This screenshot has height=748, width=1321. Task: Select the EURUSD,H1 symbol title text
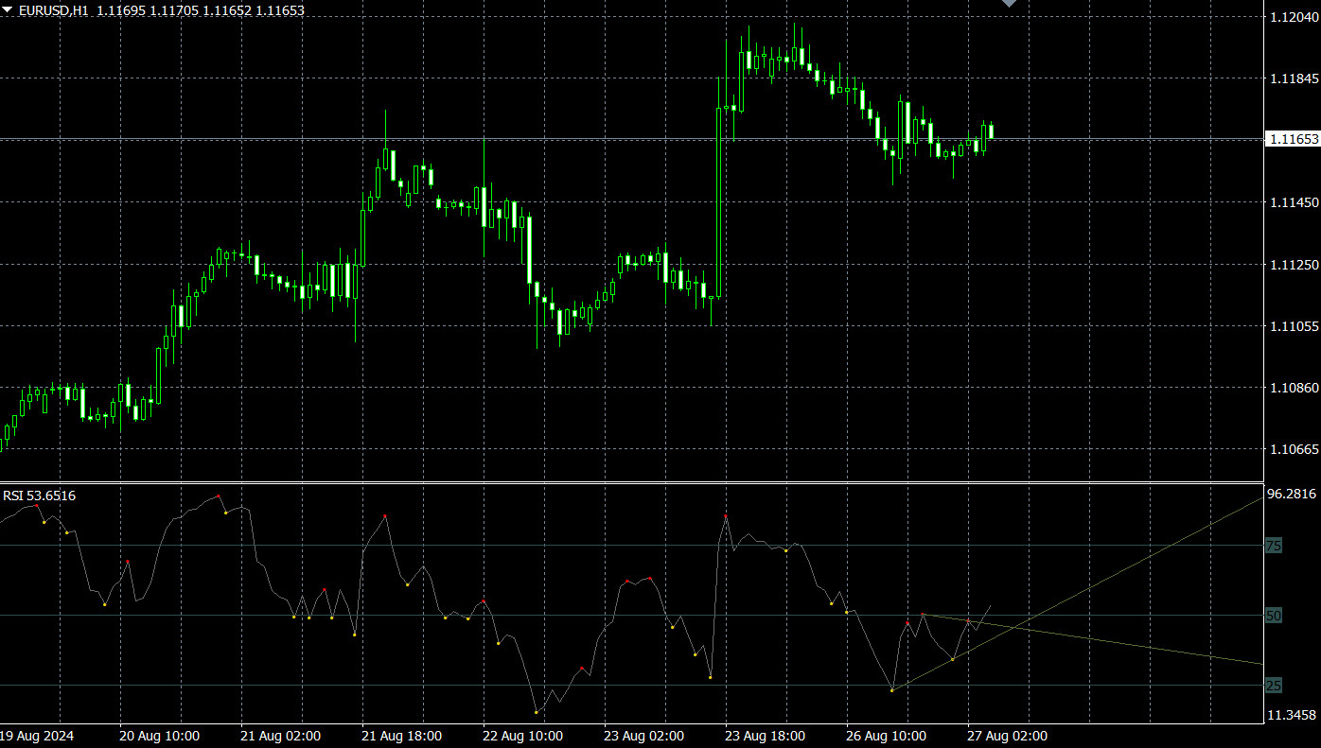(54, 9)
